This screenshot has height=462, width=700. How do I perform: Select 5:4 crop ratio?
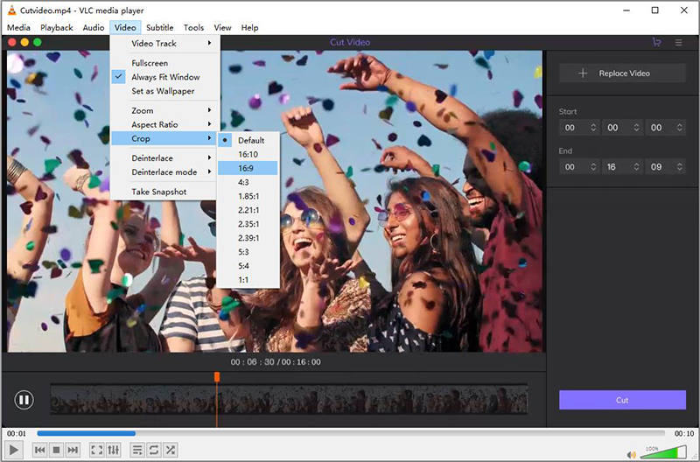248,266
